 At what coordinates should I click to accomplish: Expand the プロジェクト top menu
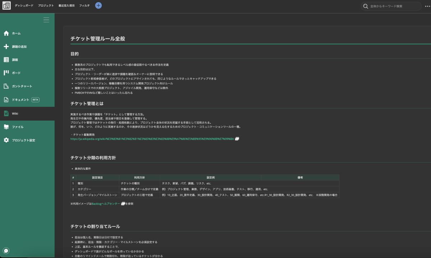tap(46, 6)
